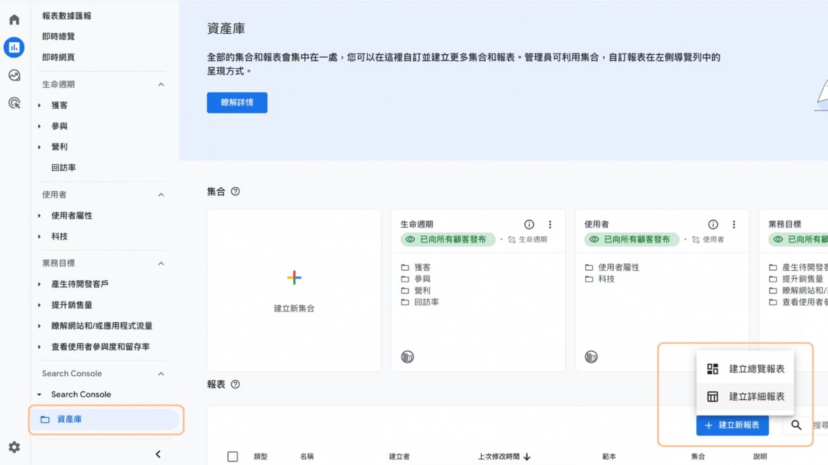
Task: Expand the 獲客 tree item
Action: pyautogui.click(x=40, y=105)
